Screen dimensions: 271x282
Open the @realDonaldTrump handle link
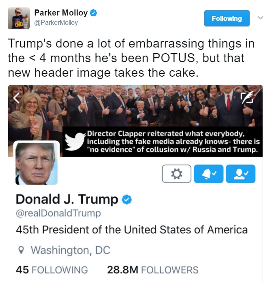tap(58, 213)
